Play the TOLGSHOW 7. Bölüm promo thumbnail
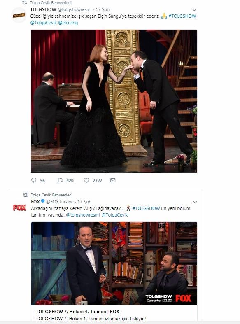The width and height of the screenshot is (240, 324). click(x=114, y=263)
